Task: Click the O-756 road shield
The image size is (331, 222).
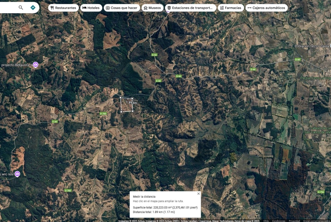Action: [321, 192]
